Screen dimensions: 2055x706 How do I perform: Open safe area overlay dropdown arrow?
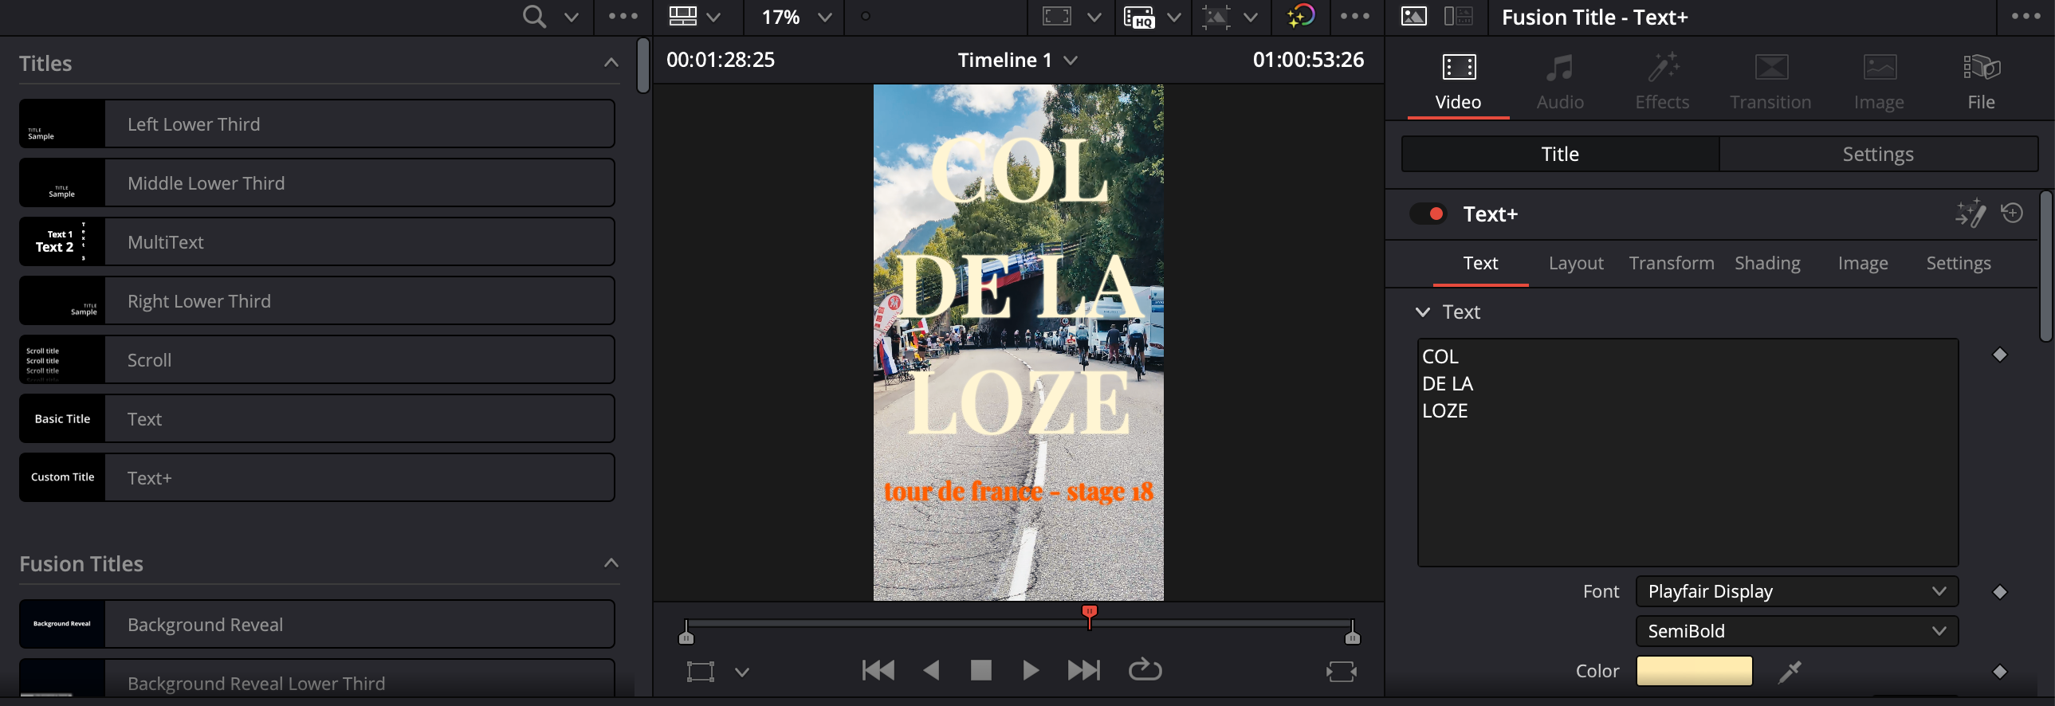[1094, 17]
